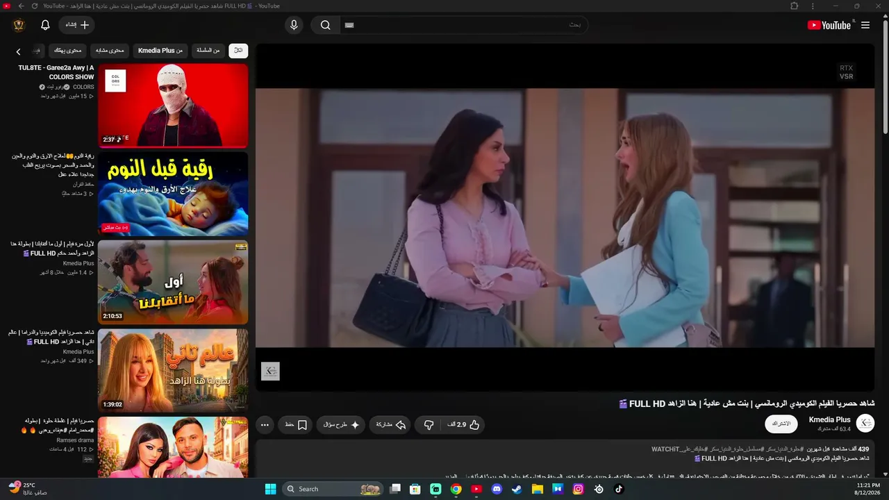Screen dimensions: 889x500
Task: Go to YouTube home via the logo
Action: click(x=829, y=25)
